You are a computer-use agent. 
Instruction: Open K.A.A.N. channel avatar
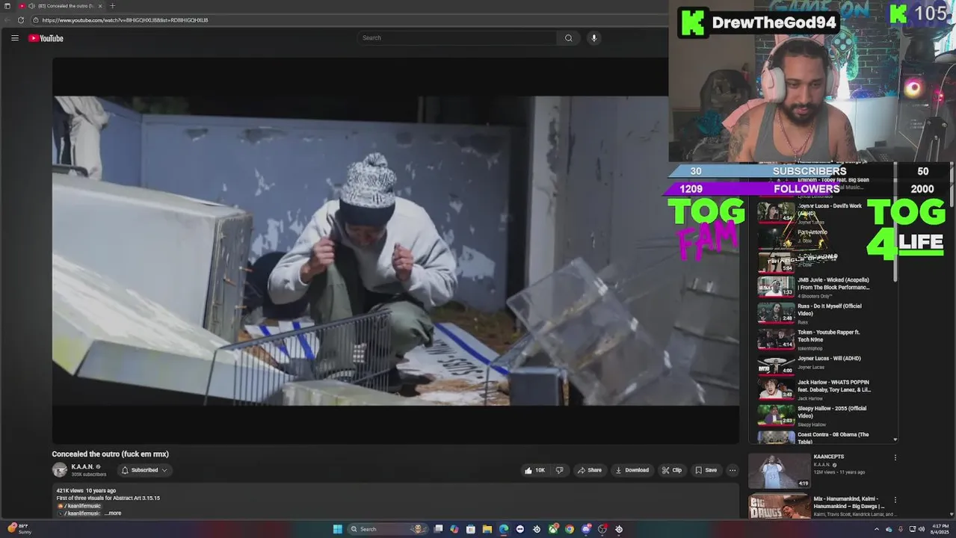coord(60,470)
